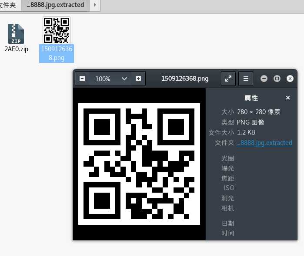304x256 pixels.
Task: Select the 1509126368.png QR thumbnail
Action: 57,30
